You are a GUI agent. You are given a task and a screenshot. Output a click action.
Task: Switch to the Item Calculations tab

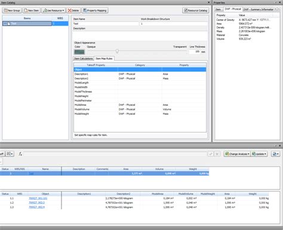click(84, 59)
